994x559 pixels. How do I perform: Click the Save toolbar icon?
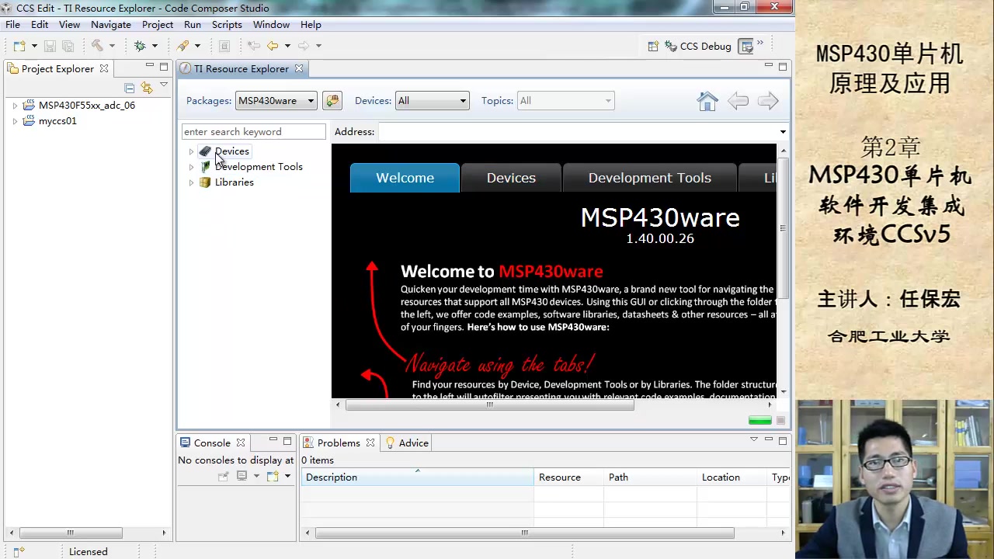click(x=50, y=46)
